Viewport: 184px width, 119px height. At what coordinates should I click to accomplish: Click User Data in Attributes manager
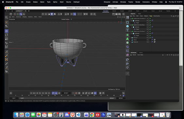[x=140, y=55]
